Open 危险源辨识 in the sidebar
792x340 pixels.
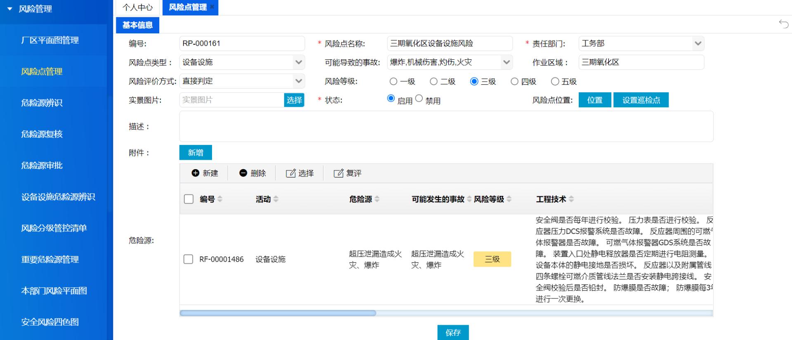(x=42, y=103)
